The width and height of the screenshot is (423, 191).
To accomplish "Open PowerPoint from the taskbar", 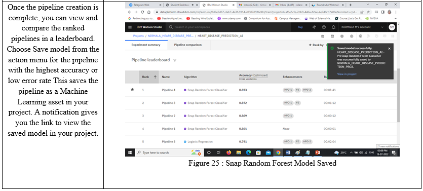I will [x=317, y=152].
